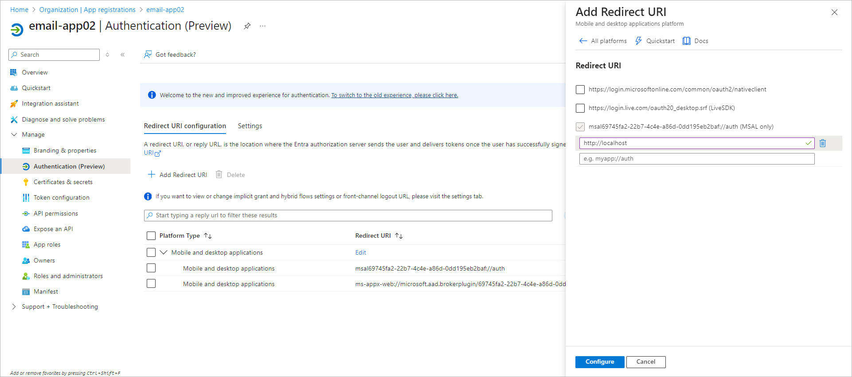This screenshot has height=377, width=852.
Task: Collapse Mobile and desktop applications group row
Action: tap(164, 252)
